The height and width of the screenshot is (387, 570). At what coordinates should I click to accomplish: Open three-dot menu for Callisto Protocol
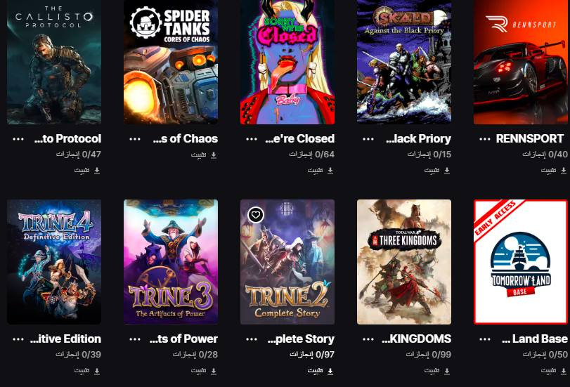[18, 139]
